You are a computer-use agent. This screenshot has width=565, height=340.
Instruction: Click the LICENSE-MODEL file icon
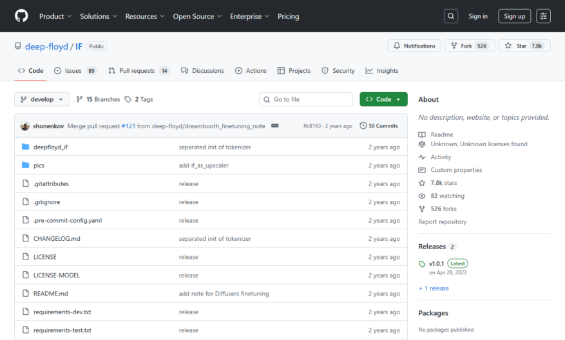point(26,275)
